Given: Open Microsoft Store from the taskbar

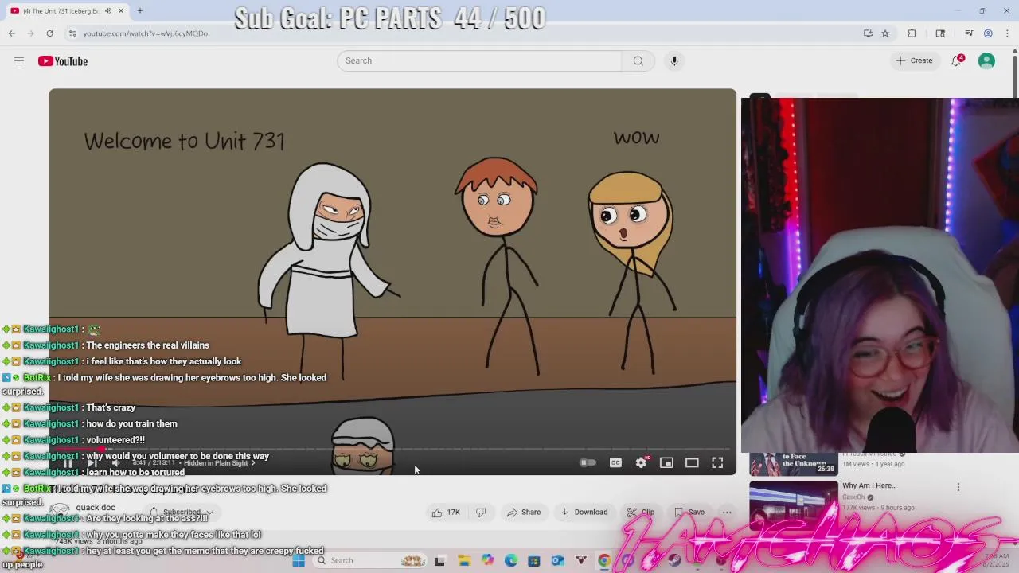Looking at the screenshot, I should [534, 560].
